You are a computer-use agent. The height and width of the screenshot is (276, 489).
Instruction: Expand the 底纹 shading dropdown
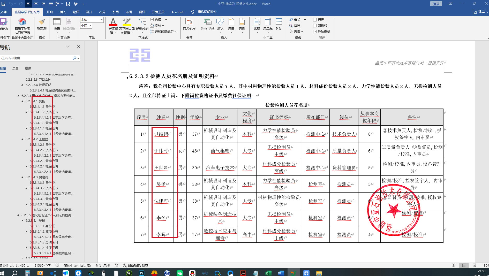click(x=163, y=26)
